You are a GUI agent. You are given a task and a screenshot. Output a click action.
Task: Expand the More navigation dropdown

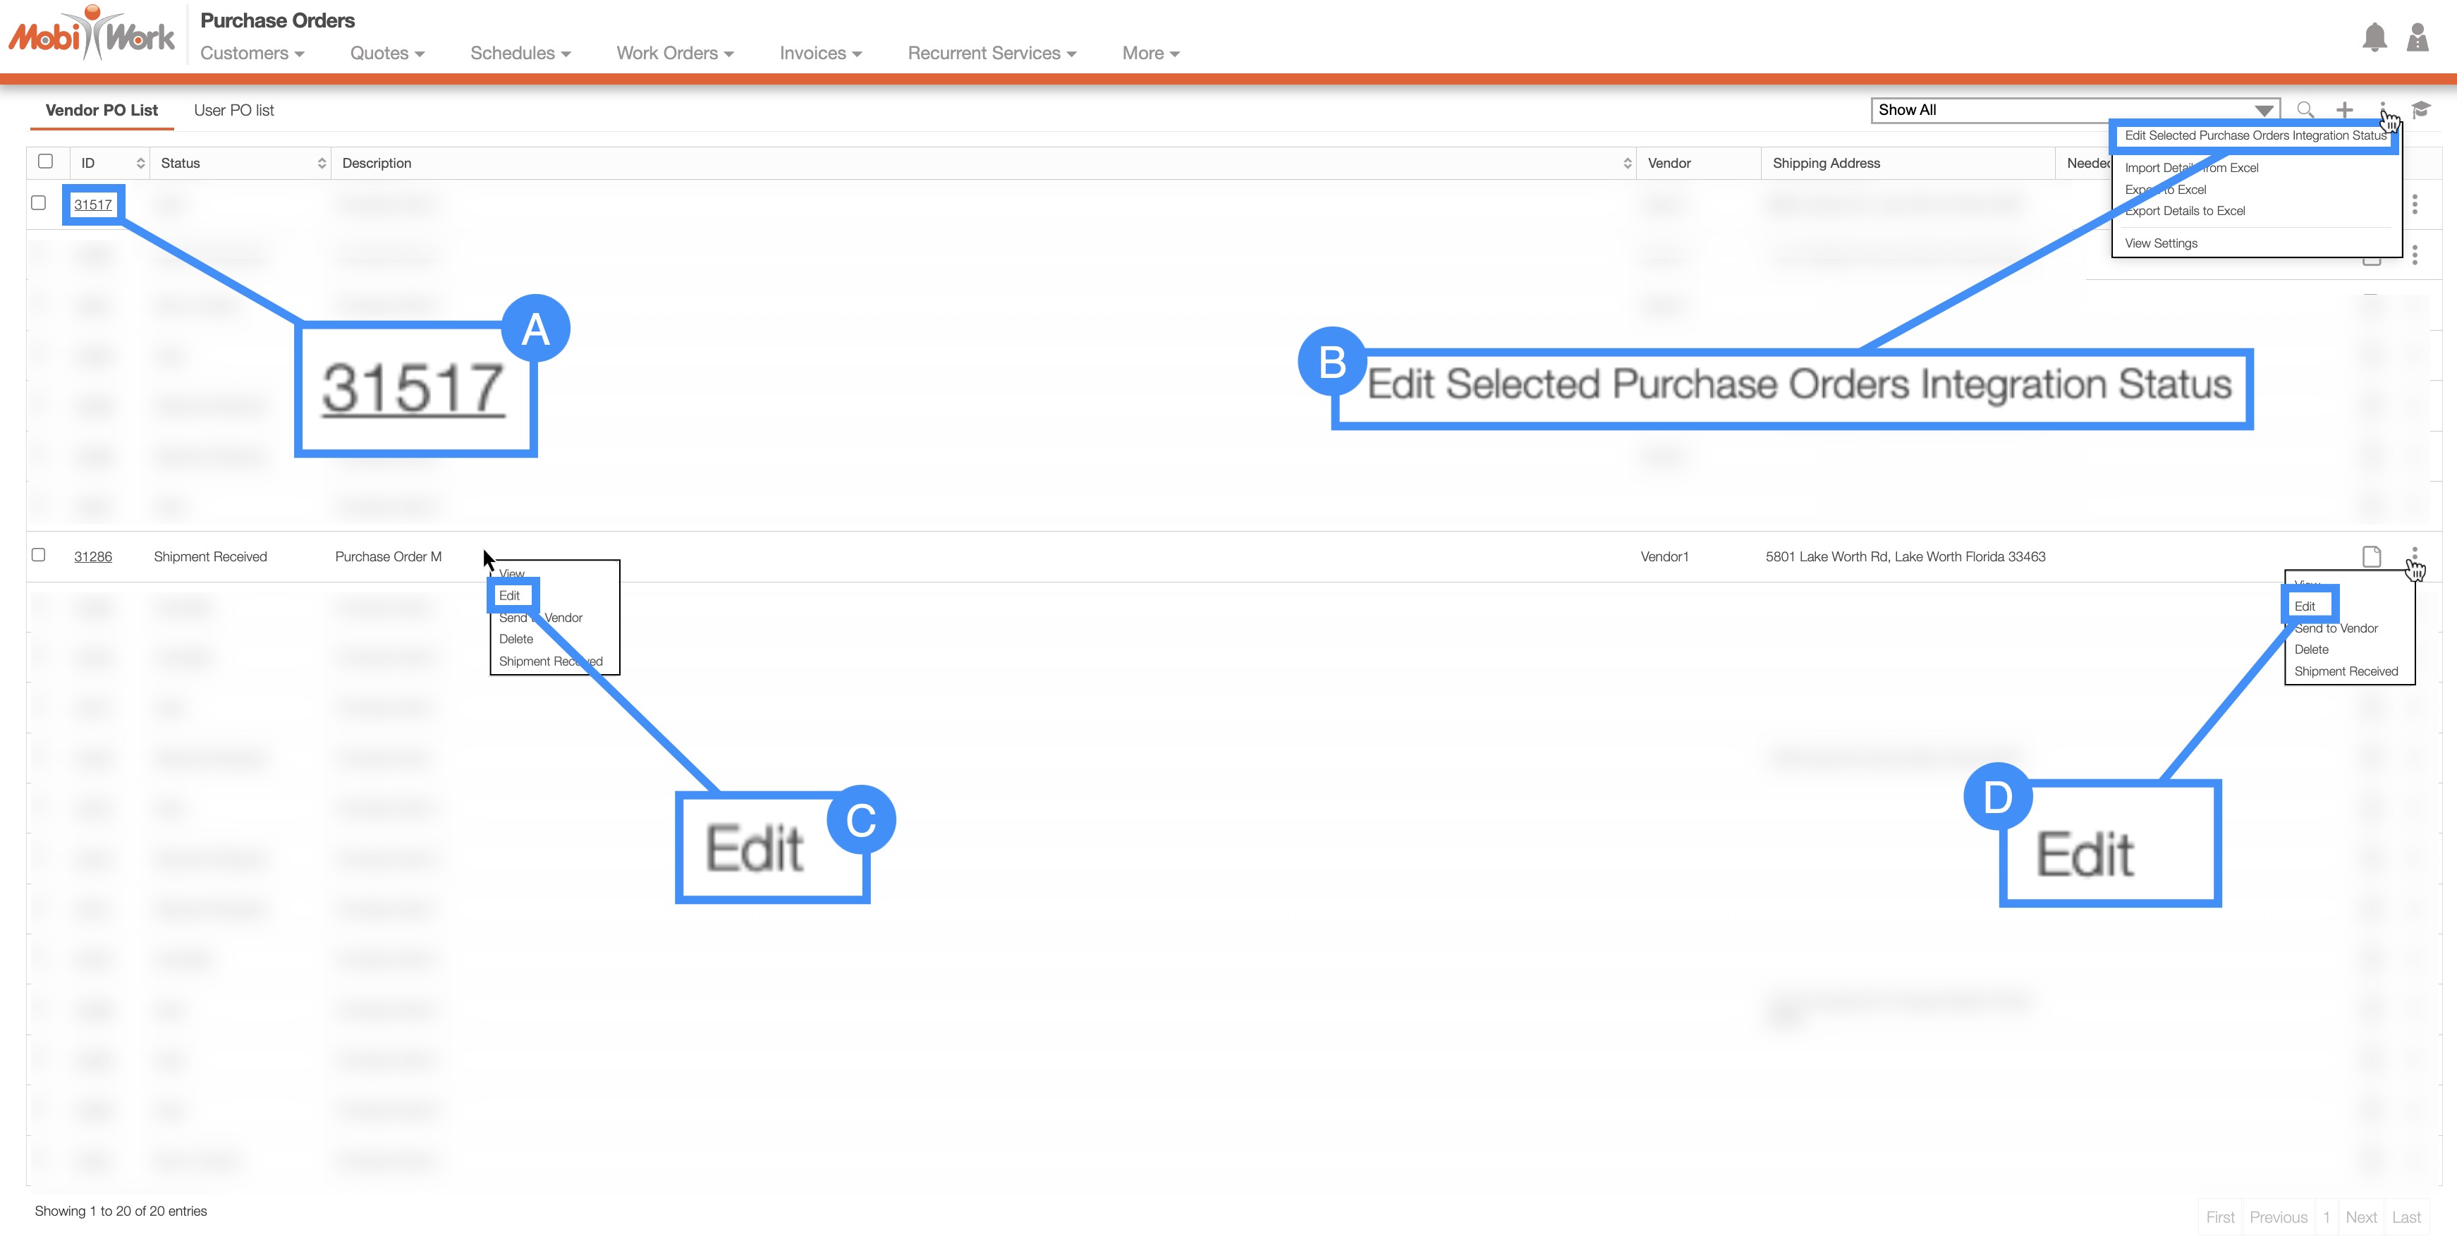coord(1150,54)
